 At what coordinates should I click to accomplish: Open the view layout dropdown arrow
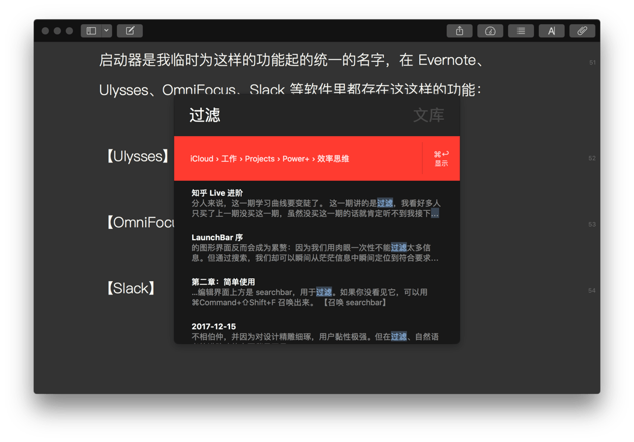pos(107,31)
